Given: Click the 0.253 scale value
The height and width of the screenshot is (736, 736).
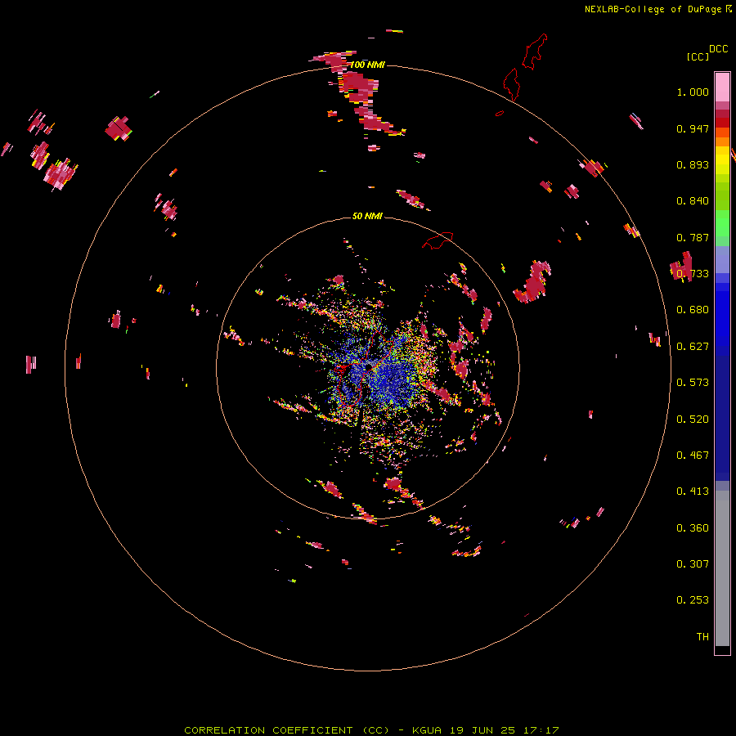Looking at the screenshot, I should tap(693, 600).
